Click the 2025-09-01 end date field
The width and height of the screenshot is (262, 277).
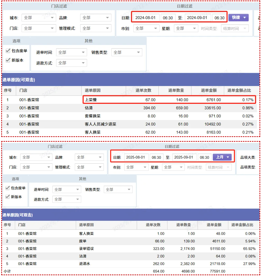tap(183, 157)
